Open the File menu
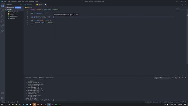This screenshot has height=106, width=188. [5, 1]
